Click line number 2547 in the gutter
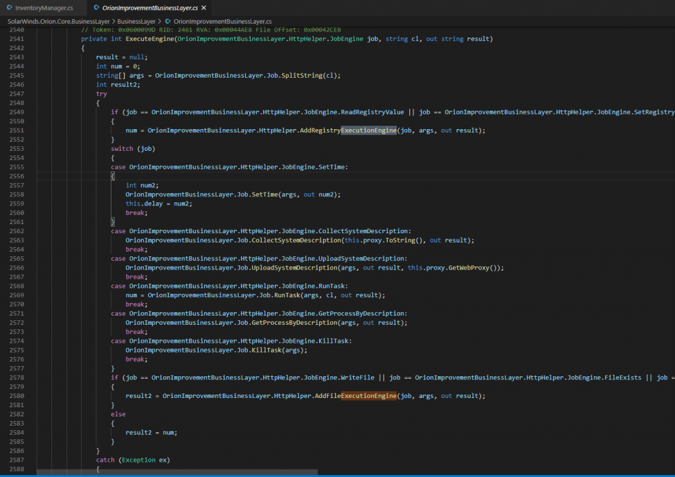This screenshot has height=477, width=675. click(x=16, y=94)
